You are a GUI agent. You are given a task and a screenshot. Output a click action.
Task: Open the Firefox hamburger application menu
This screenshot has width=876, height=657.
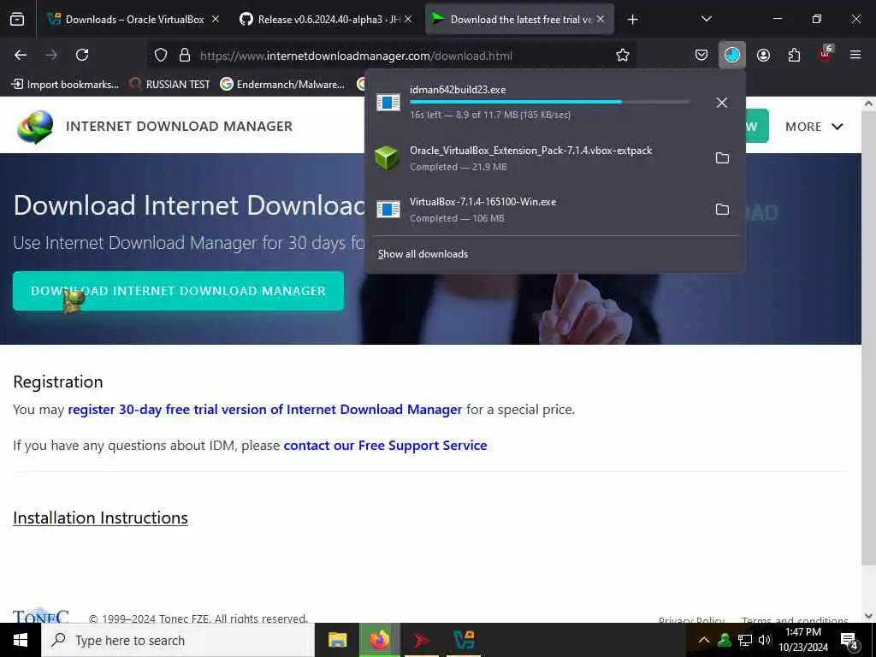click(x=855, y=55)
